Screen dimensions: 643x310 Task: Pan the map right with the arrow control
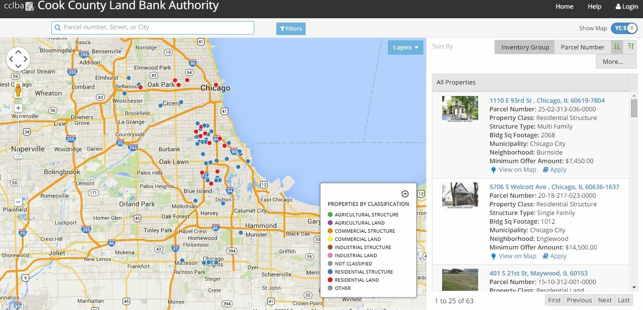(25, 60)
